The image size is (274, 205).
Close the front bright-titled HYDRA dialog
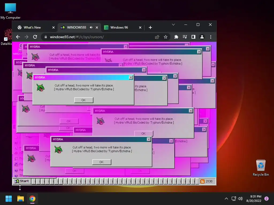[x=131, y=77]
